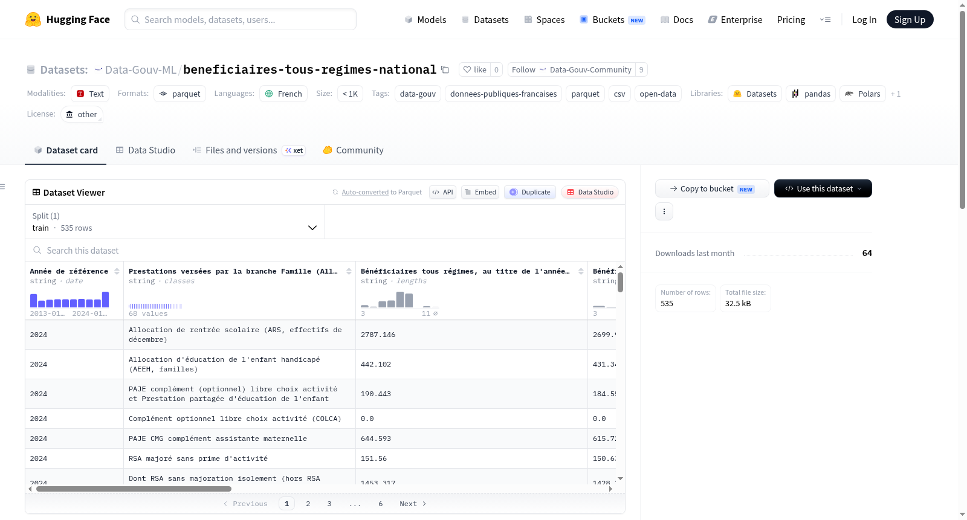
Task: Follow Data-Gouv-Community
Action: tap(571, 69)
